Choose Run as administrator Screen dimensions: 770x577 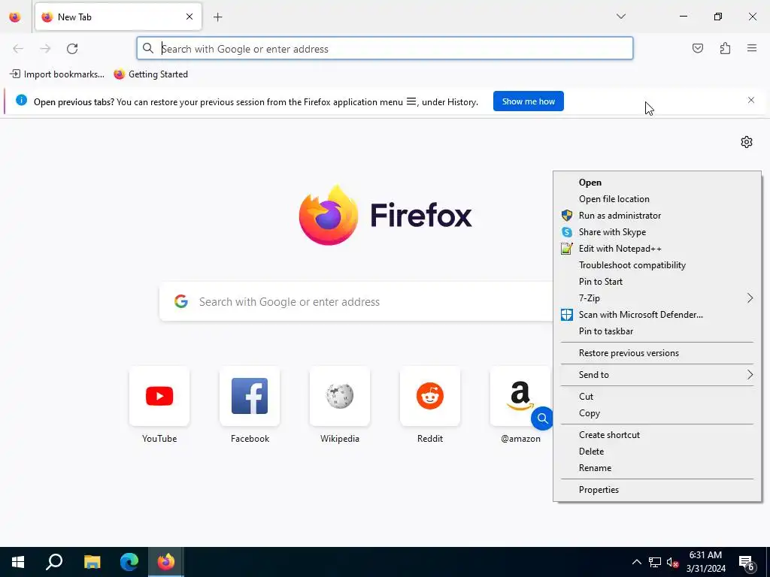tap(657, 216)
